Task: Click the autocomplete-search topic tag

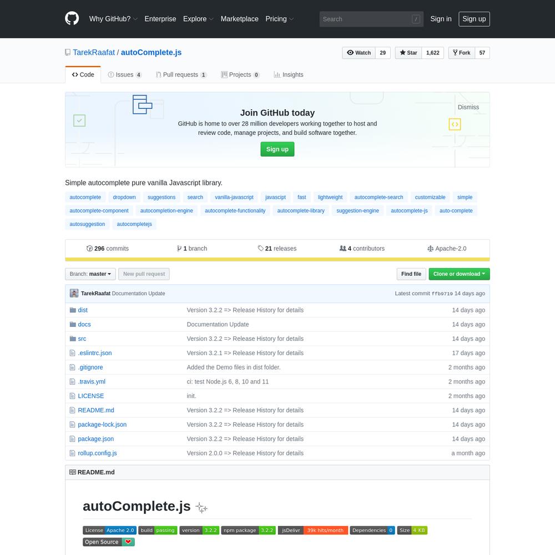Action: [x=379, y=197]
